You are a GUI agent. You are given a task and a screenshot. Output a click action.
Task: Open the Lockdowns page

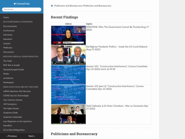click(x=8, y=78)
